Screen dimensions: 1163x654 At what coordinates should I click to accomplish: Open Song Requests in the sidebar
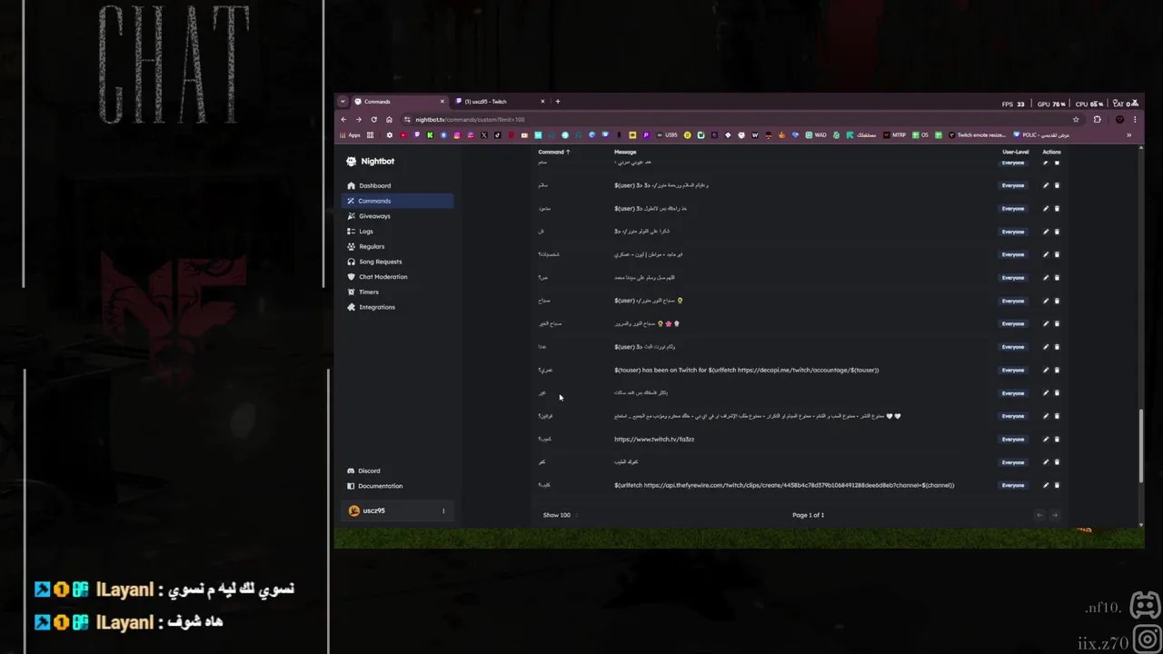click(x=398, y=262)
